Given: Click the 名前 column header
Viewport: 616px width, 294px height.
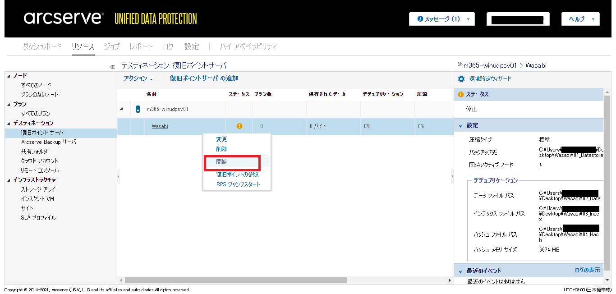Looking at the screenshot, I should (152, 94).
